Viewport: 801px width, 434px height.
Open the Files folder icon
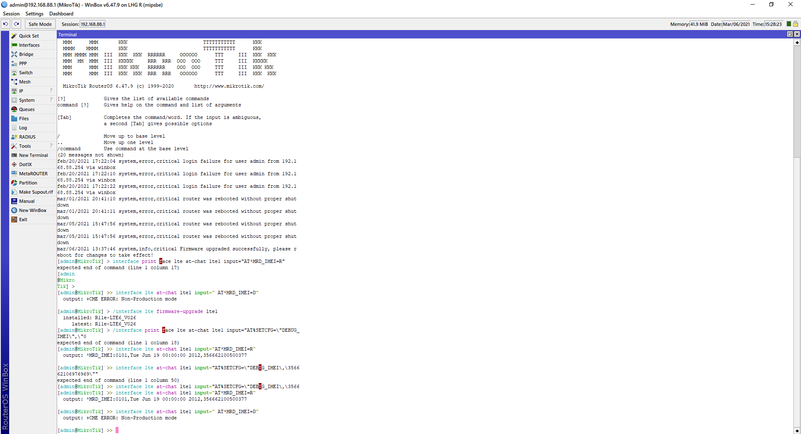click(14, 119)
